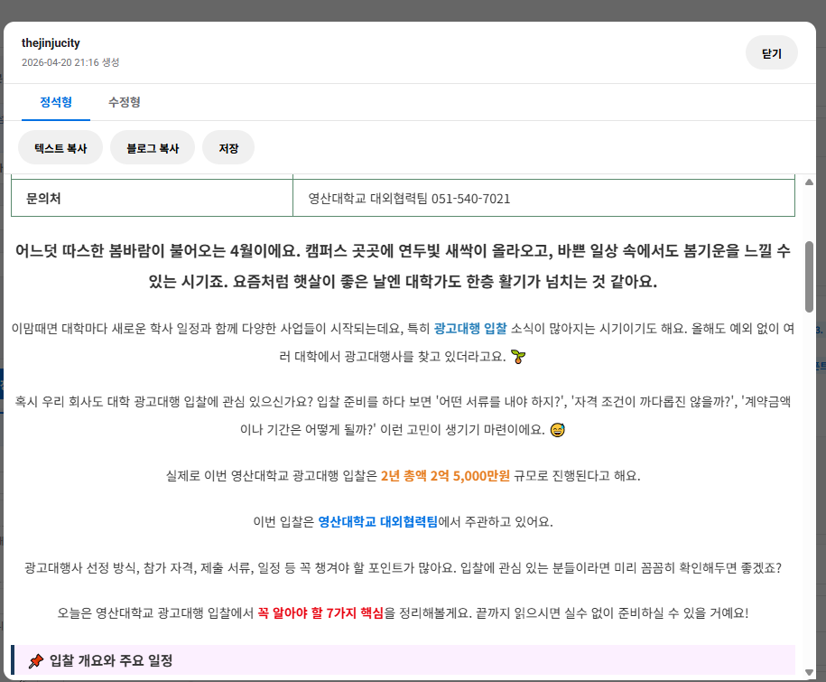The height and width of the screenshot is (682, 826).
Task: Close the dialog with the 닫기 button
Action: click(771, 52)
